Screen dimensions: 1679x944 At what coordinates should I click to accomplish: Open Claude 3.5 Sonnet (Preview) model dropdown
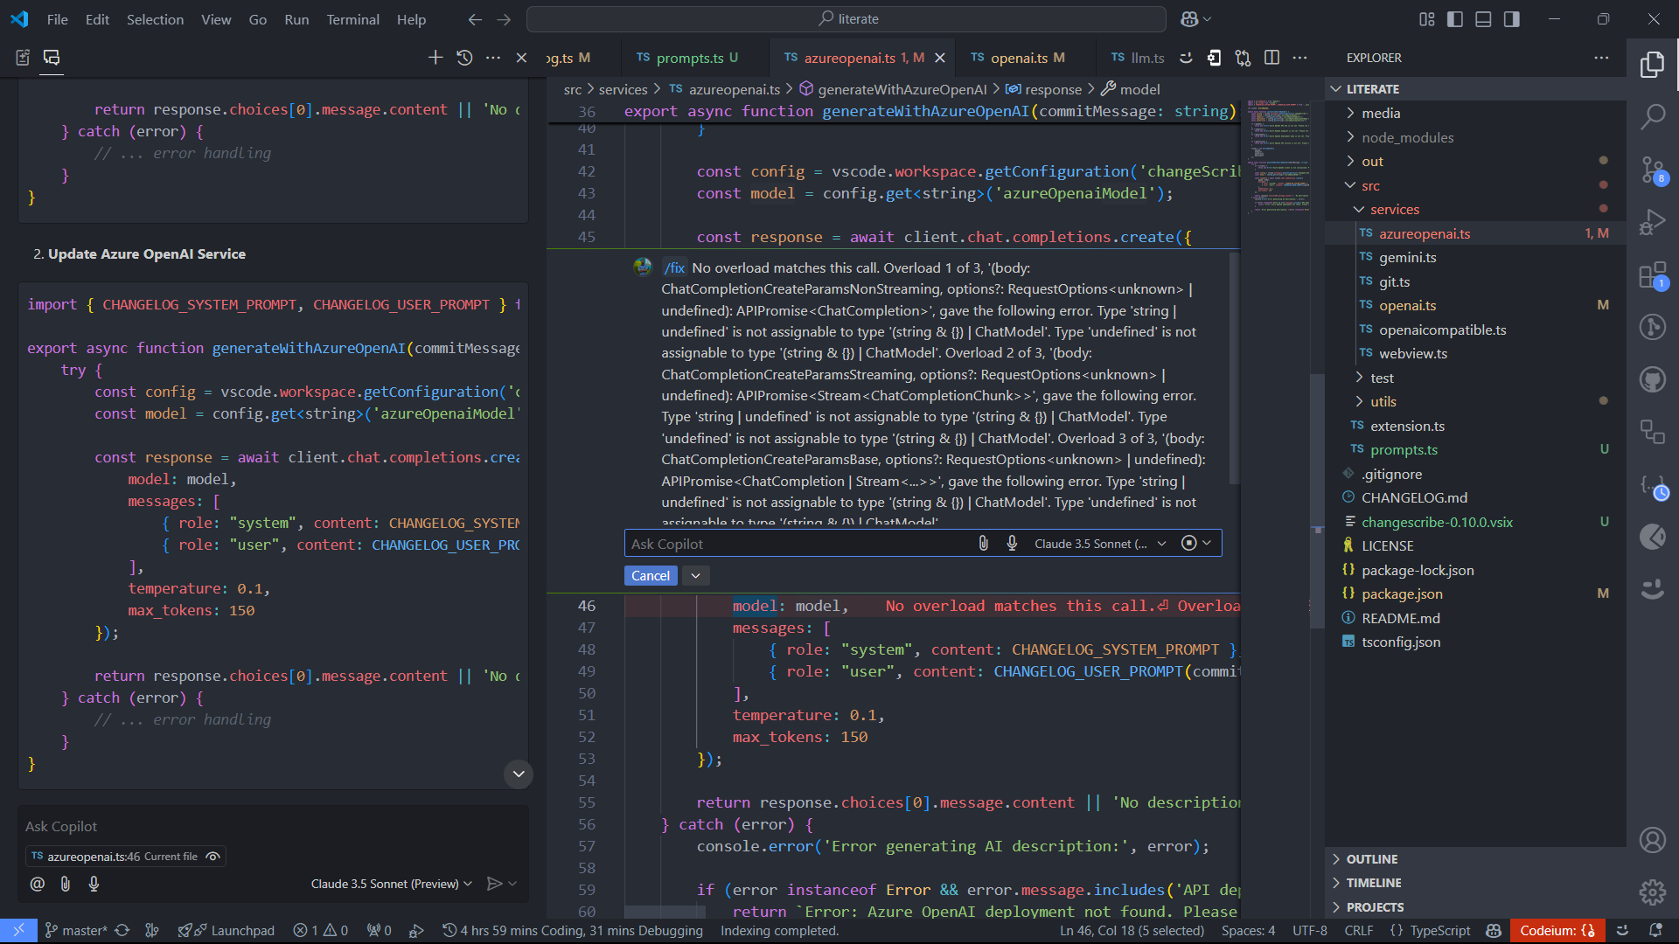pos(391,884)
